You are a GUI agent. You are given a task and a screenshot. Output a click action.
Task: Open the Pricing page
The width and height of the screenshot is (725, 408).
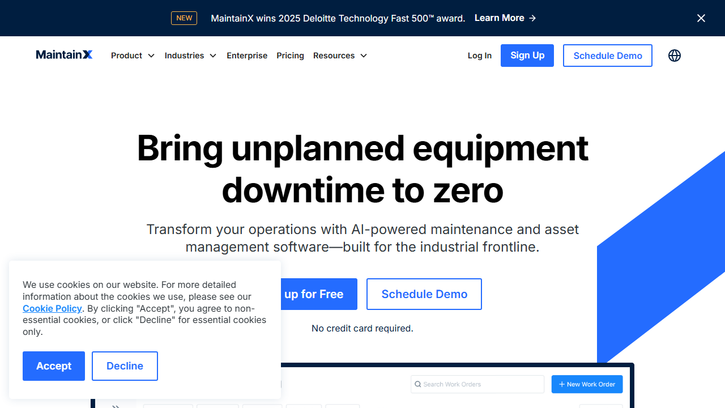[290, 56]
